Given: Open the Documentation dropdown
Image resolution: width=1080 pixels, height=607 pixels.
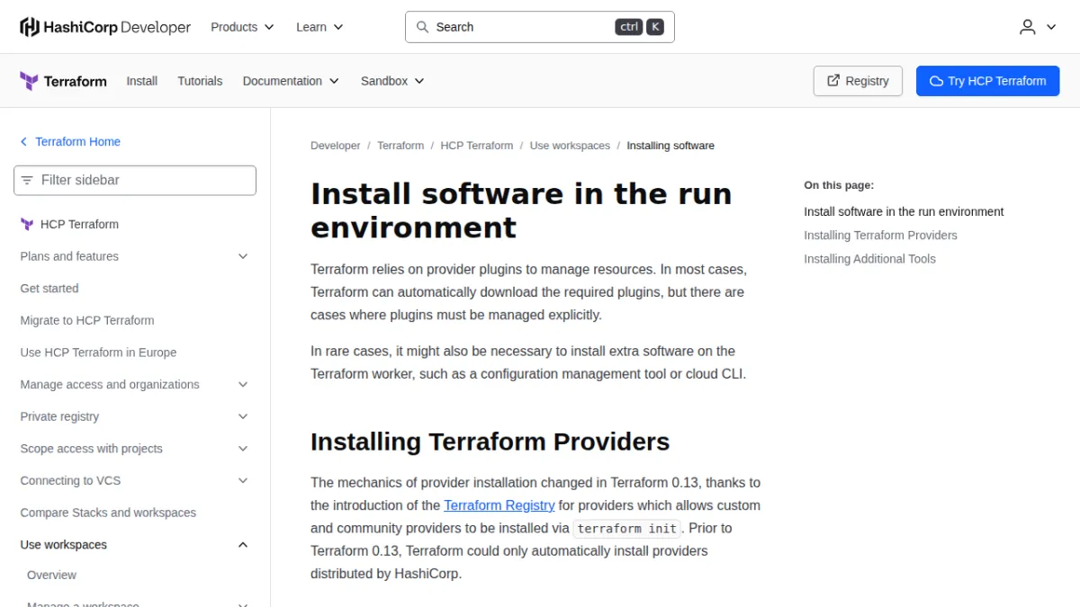Looking at the screenshot, I should [291, 81].
